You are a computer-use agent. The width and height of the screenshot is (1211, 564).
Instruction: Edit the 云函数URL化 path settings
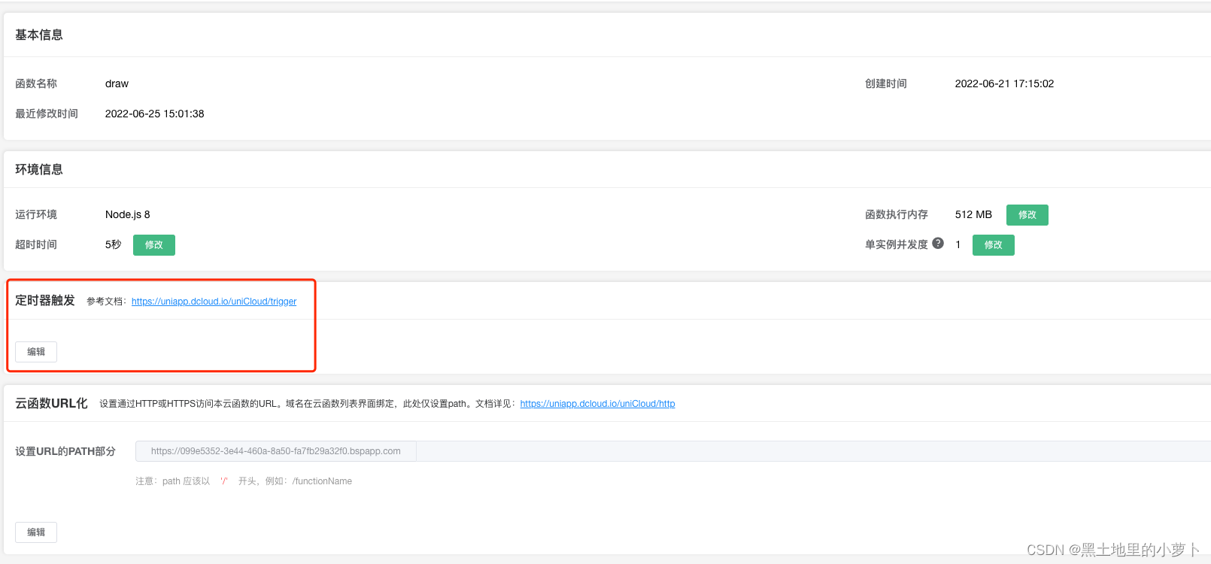click(x=36, y=532)
